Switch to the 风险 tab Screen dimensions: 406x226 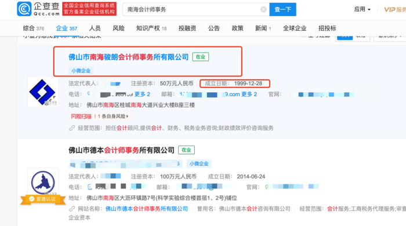coord(118,28)
